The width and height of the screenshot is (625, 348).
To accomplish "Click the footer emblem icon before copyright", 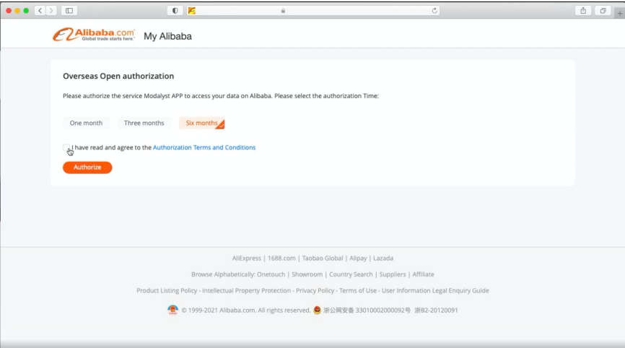I will [172, 310].
